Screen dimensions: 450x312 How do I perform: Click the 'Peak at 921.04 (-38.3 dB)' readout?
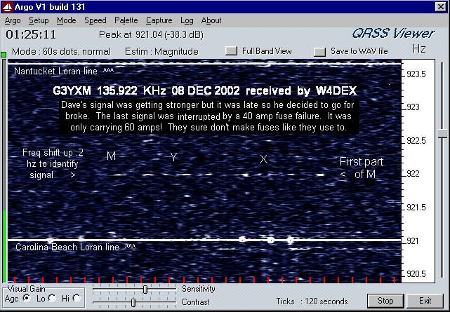click(151, 35)
